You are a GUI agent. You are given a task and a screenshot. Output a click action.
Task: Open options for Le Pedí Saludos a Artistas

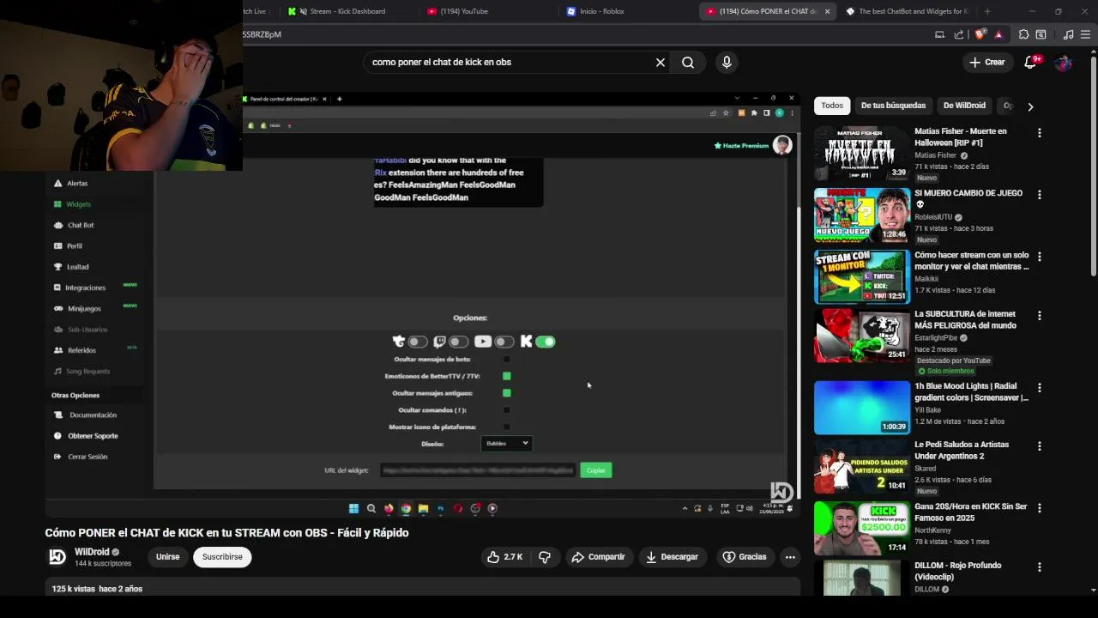pyautogui.click(x=1040, y=446)
